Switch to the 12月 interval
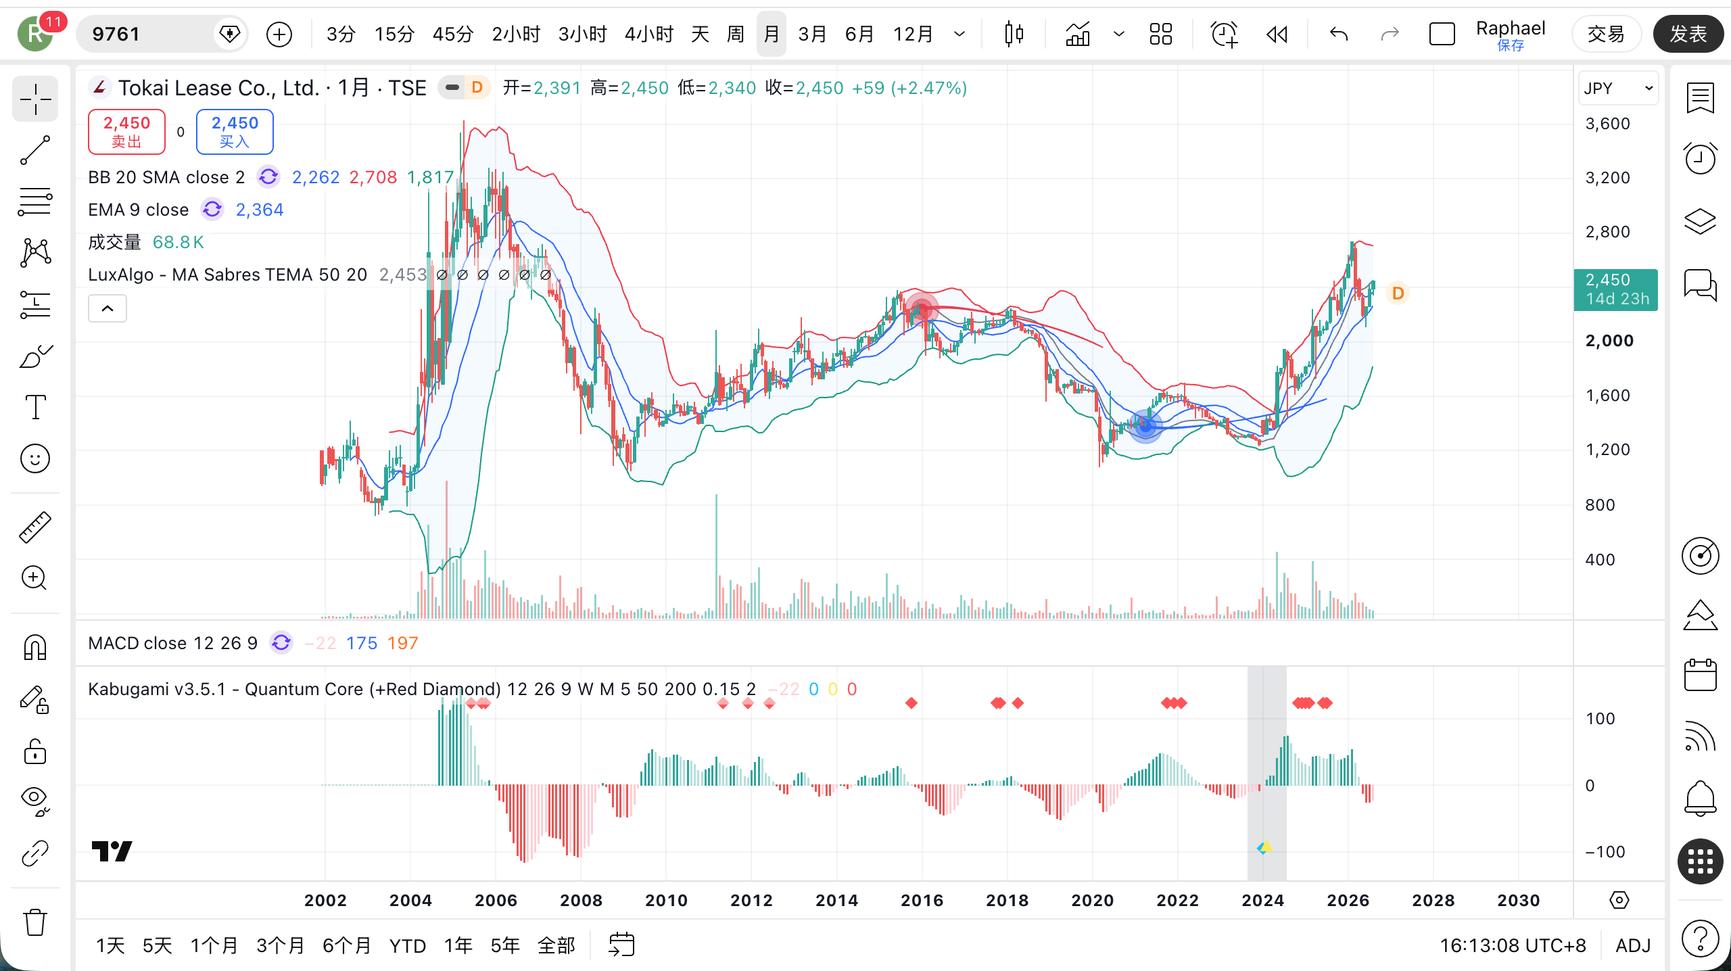 tap(913, 34)
